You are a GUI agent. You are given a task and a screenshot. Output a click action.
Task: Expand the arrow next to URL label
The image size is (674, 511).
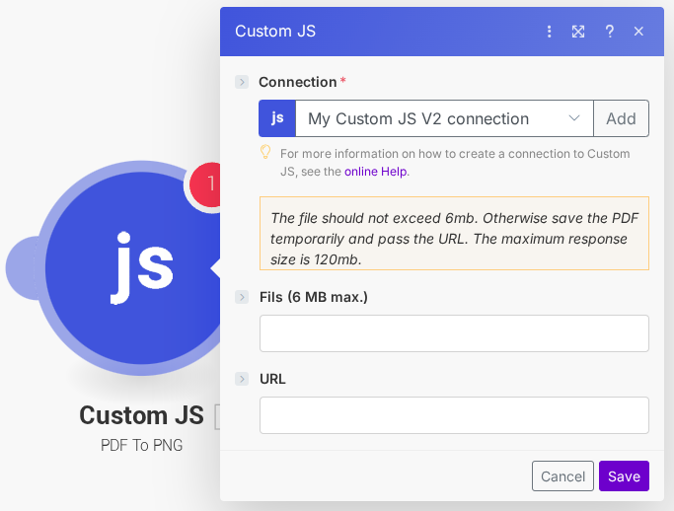(242, 379)
